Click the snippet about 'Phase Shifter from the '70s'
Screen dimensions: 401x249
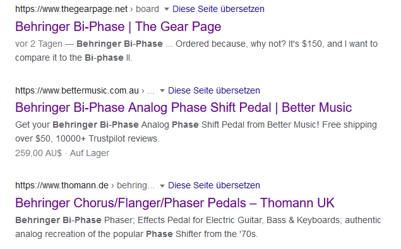(198, 227)
